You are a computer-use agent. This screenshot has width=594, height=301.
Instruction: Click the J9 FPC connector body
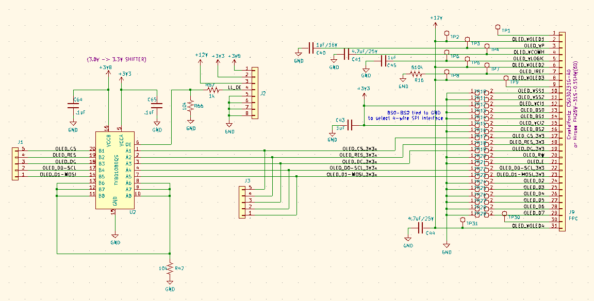coord(562,131)
